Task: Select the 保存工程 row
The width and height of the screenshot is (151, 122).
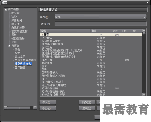Action: click(x=91, y=60)
